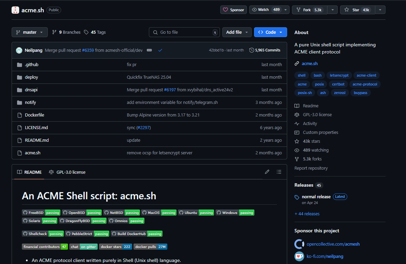Click the Windows passing badge
This screenshot has width=406, height=264.
coord(235,213)
